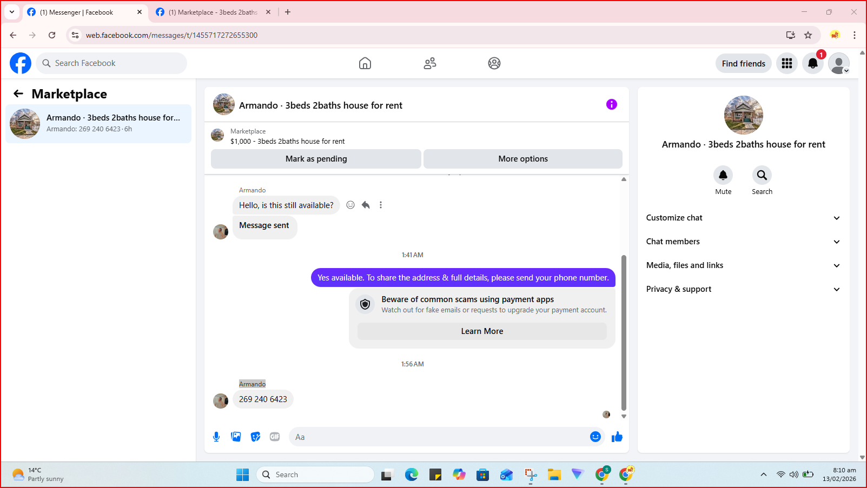Open the Groups icon in top navigation

coord(494,63)
